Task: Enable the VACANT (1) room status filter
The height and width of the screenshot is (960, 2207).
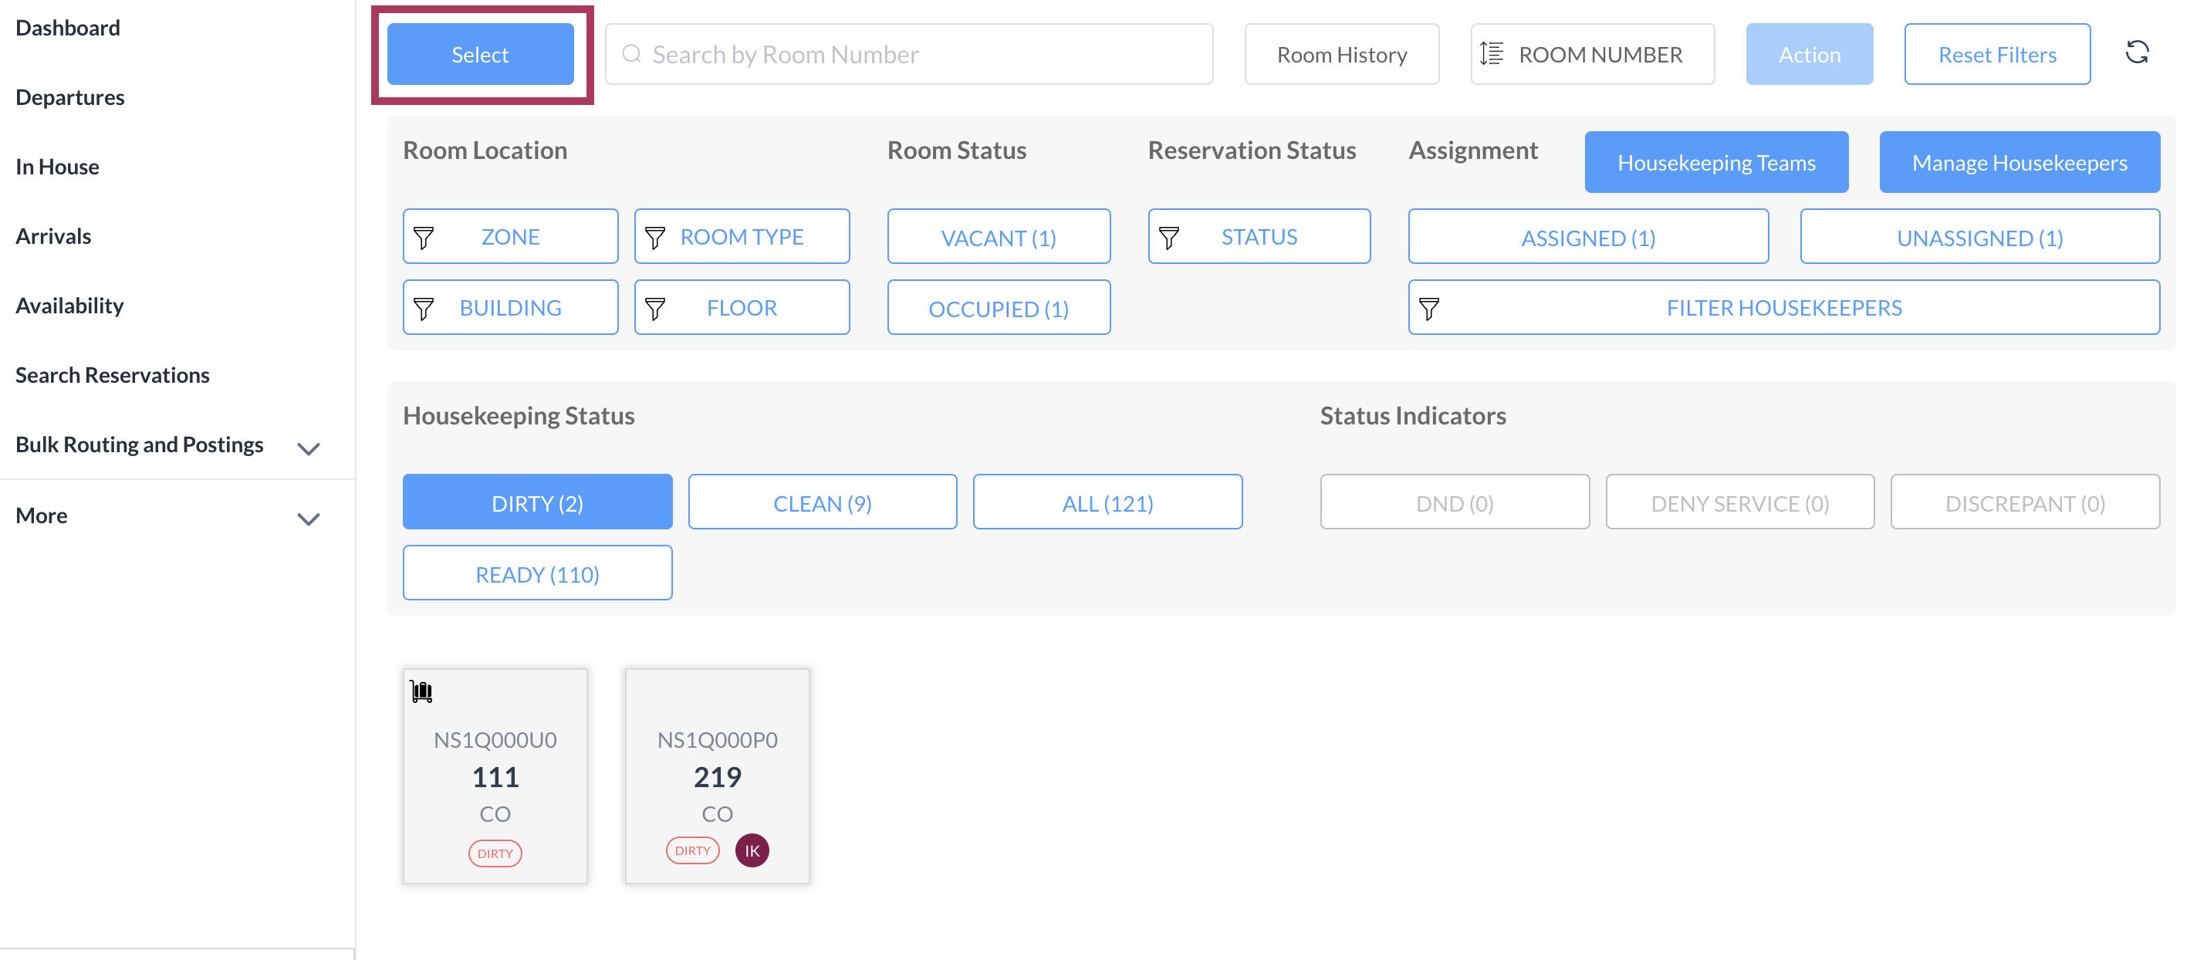Action: point(998,238)
